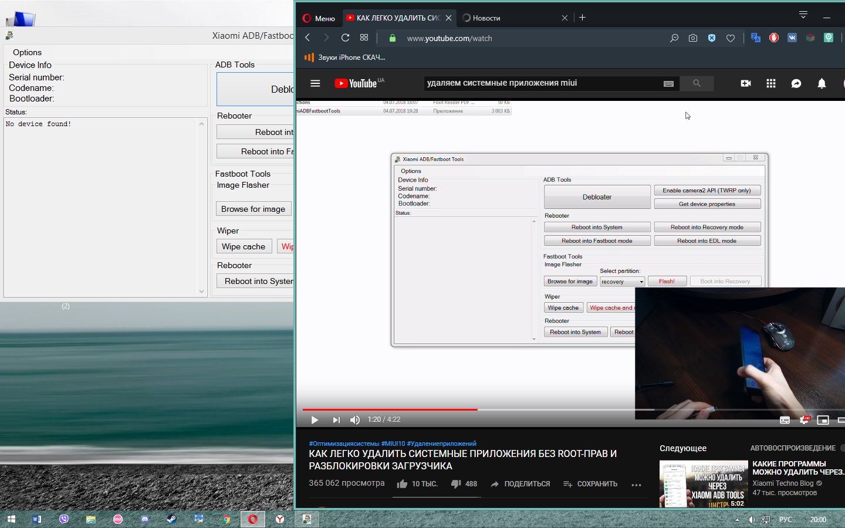The height and width of the screenshot is (528, 845).
Task: Toggle subtitles in the video player
Action: click(x=785, y=419)
